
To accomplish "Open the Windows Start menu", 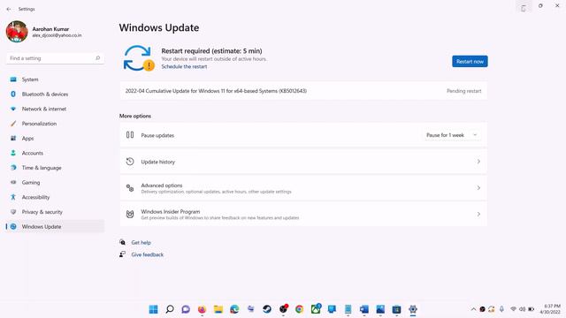I will (153, 309).
